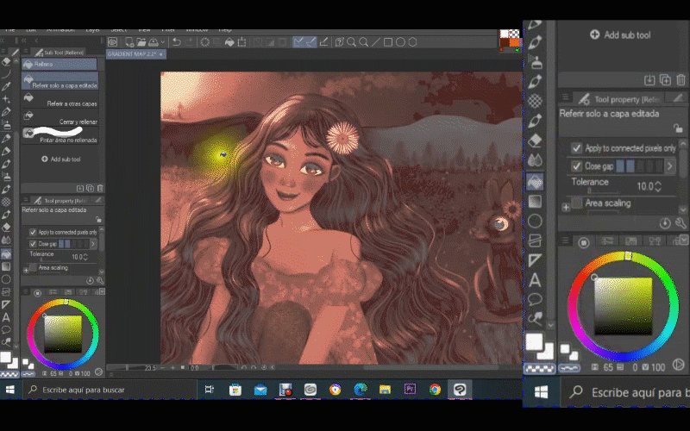Screen dimensions: 690x431
Task: Click the "Escribe aquí para buscar" search box
Action: [82, 390]
